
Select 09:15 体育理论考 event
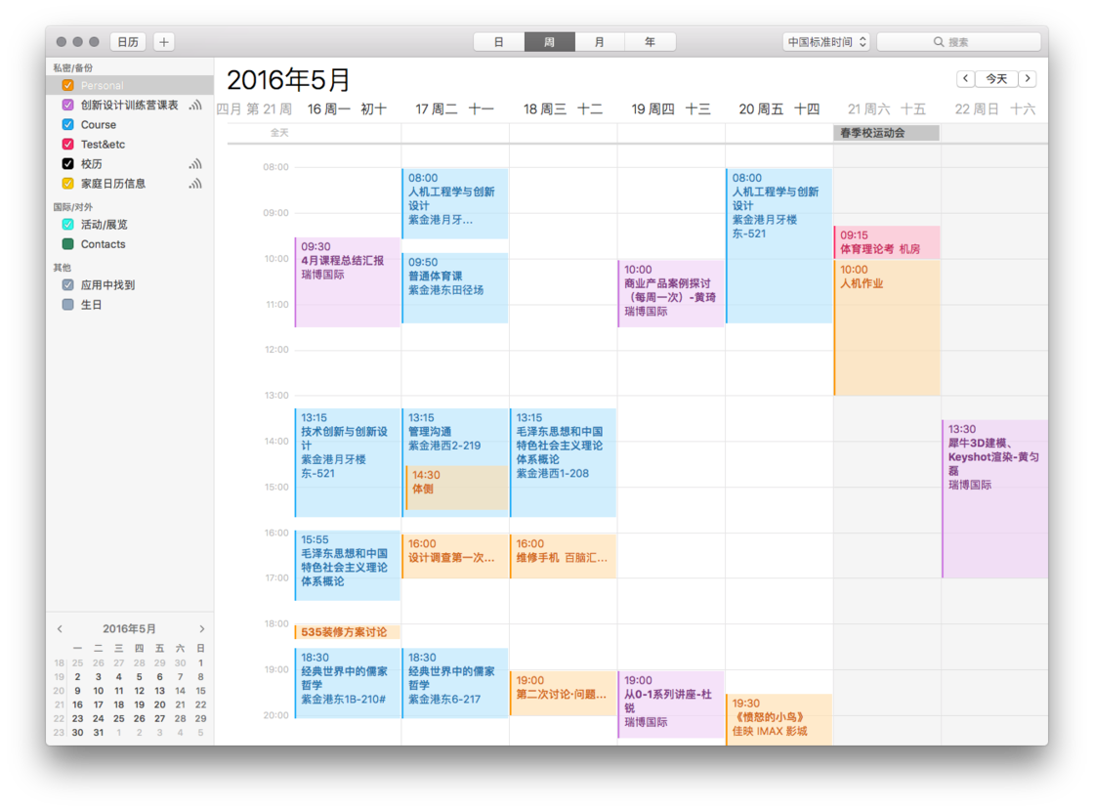tap(887, 242)
